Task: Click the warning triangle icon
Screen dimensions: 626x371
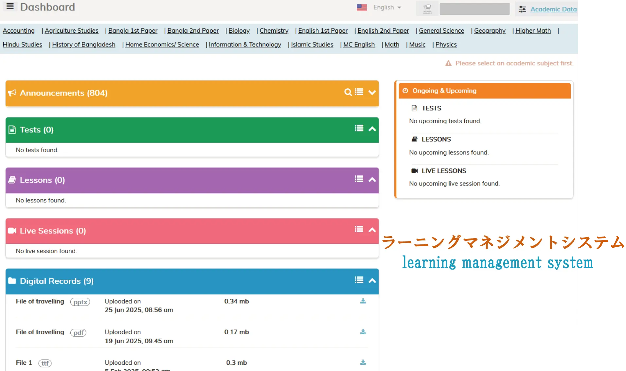Action: tap(448, 63)
